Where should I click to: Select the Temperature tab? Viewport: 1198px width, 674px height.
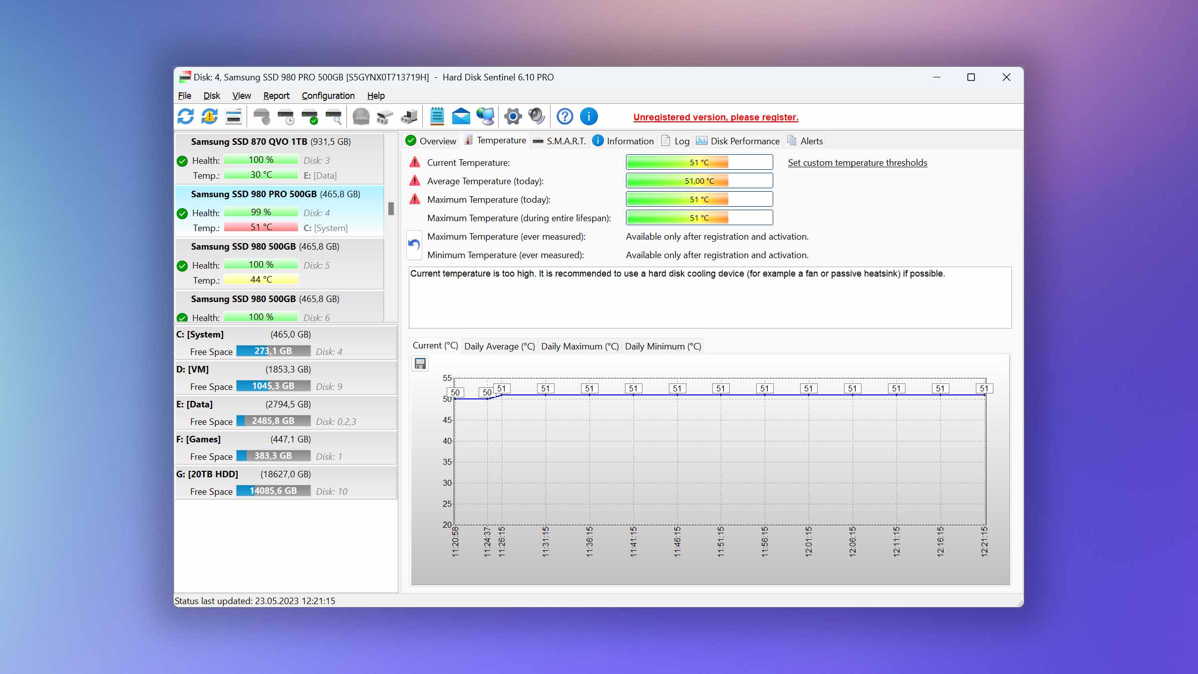tap(495, 140)
